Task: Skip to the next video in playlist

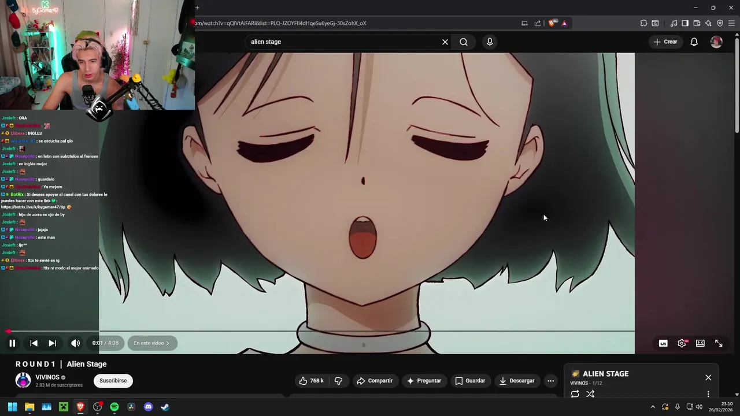Action: point(52,343)
